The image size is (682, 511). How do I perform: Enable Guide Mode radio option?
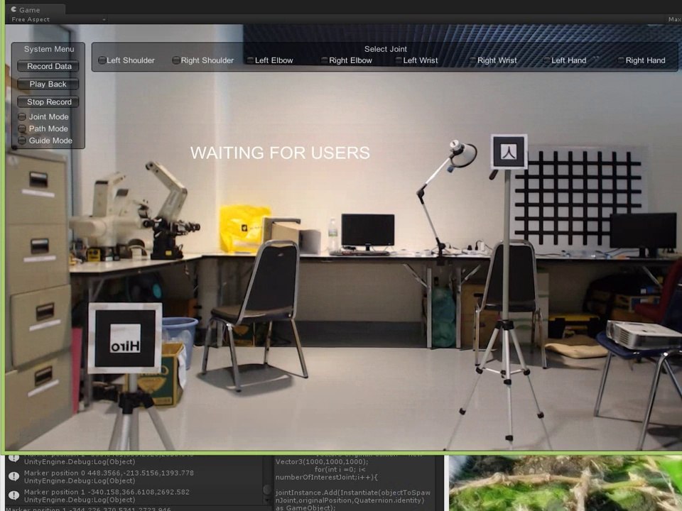click(45, 141)
